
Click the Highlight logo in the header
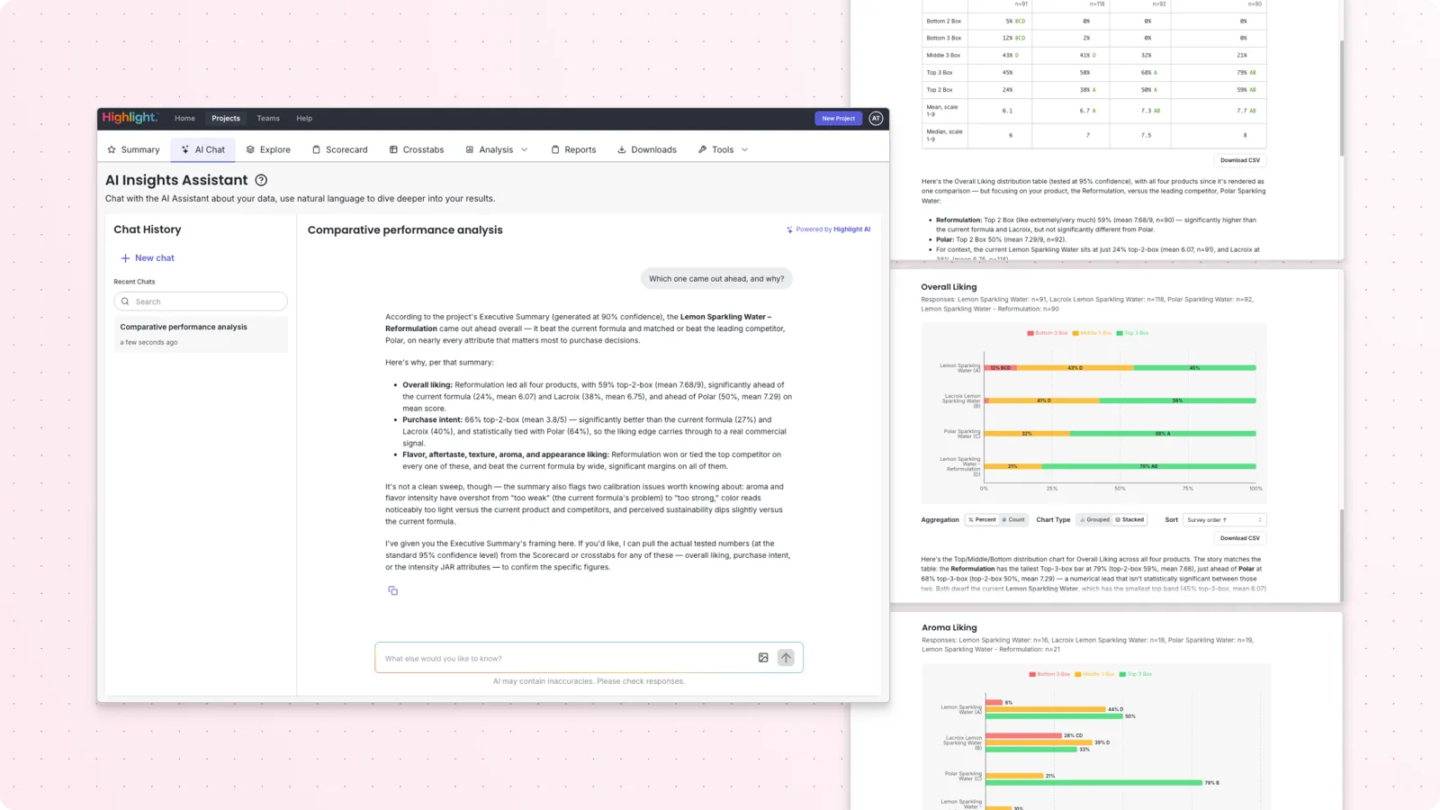click(x=130, y=118)
